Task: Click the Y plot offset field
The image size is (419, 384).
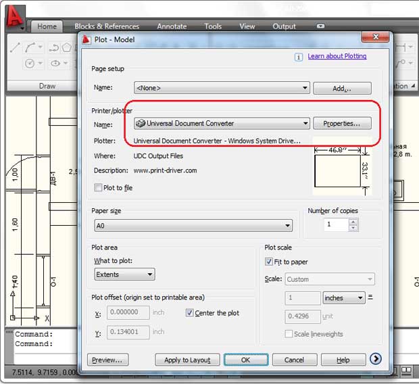Action: [128, 332]
